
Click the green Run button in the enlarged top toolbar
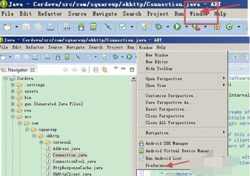point(177,26)
